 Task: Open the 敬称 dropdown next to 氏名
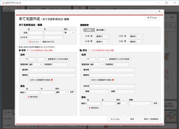70,32
